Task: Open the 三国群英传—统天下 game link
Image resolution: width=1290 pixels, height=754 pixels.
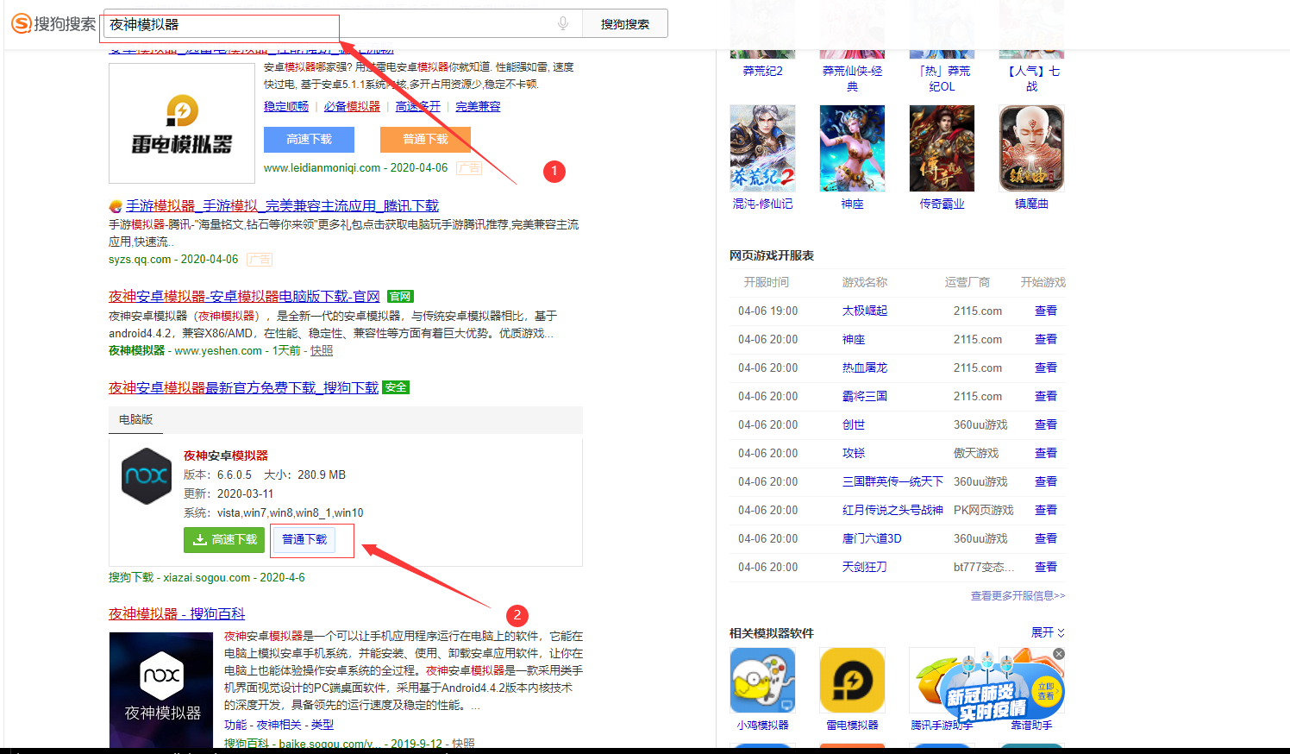Action: [x=892, y=481]
